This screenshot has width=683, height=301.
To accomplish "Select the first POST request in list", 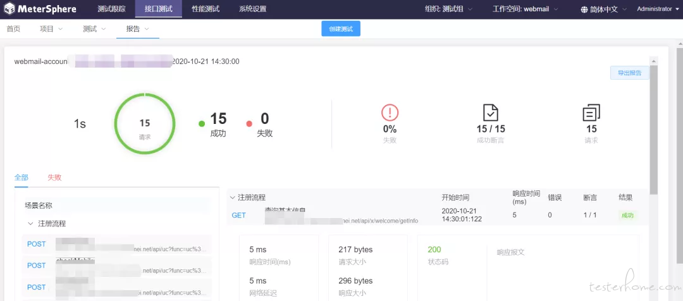I will 117,244.
